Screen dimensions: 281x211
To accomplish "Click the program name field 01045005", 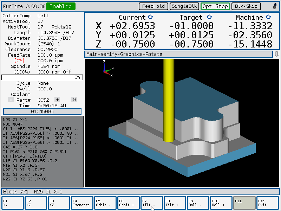I will click(42, 111).
